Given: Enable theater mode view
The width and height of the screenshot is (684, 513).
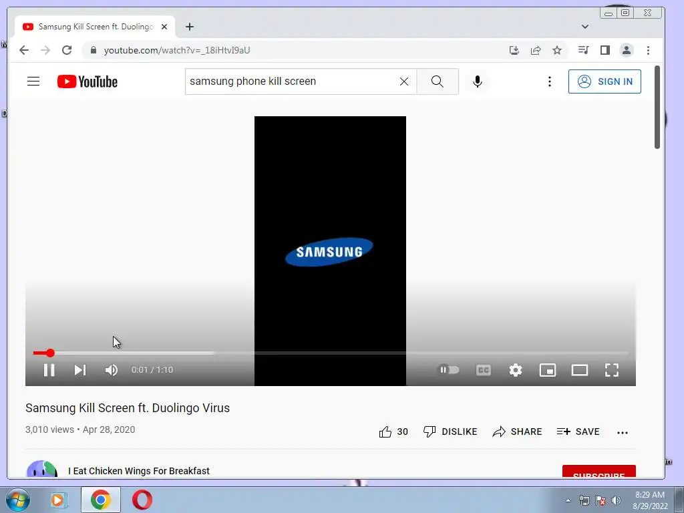Looking at the screenshot, I should [580, 370].
